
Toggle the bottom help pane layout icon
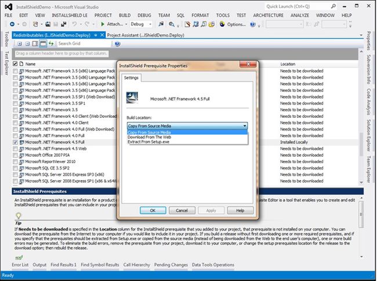43,44
